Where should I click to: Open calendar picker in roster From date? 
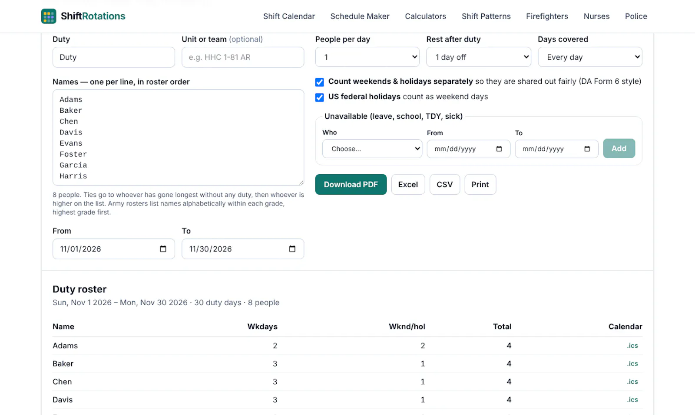coord(163,249)
